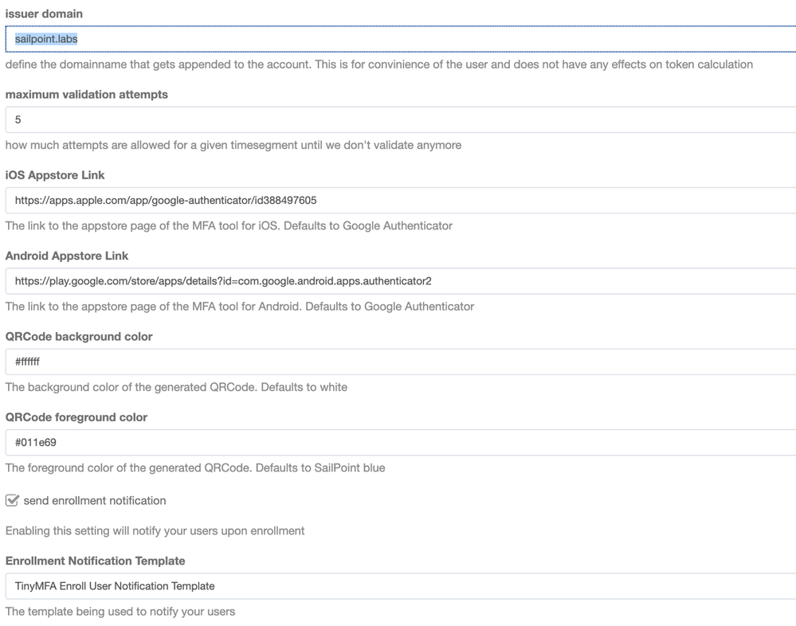
Task: Click the 'template being used to notify' description
Action: point(120,612)
